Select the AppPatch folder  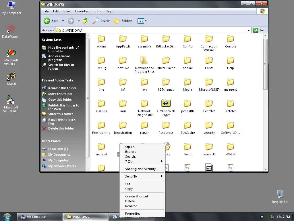pos(123,42)
